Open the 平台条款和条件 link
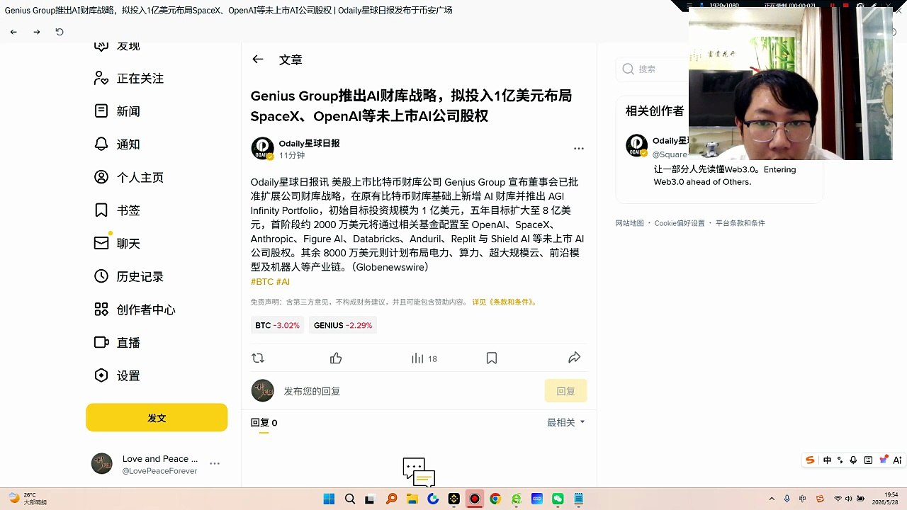 [x=740, y=223]
